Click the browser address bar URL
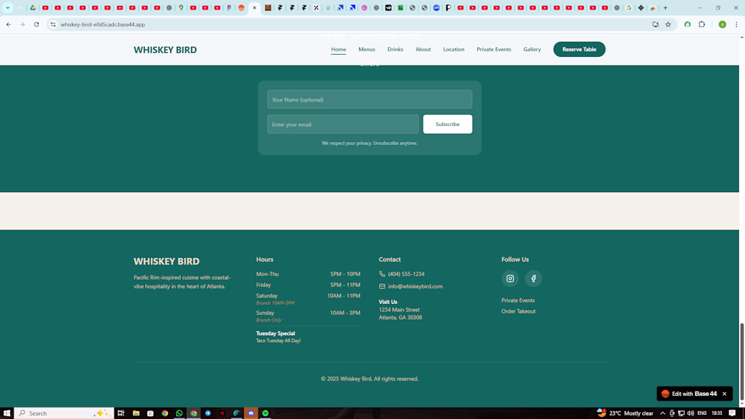The image size is (745, 419). [103, 24]
